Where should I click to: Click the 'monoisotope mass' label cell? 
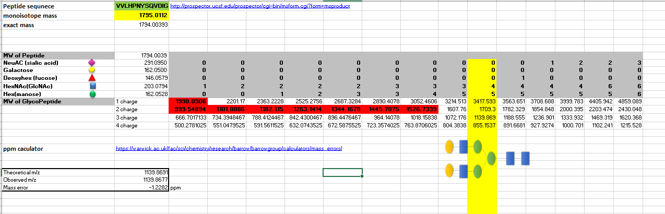(x=57, y=16)
